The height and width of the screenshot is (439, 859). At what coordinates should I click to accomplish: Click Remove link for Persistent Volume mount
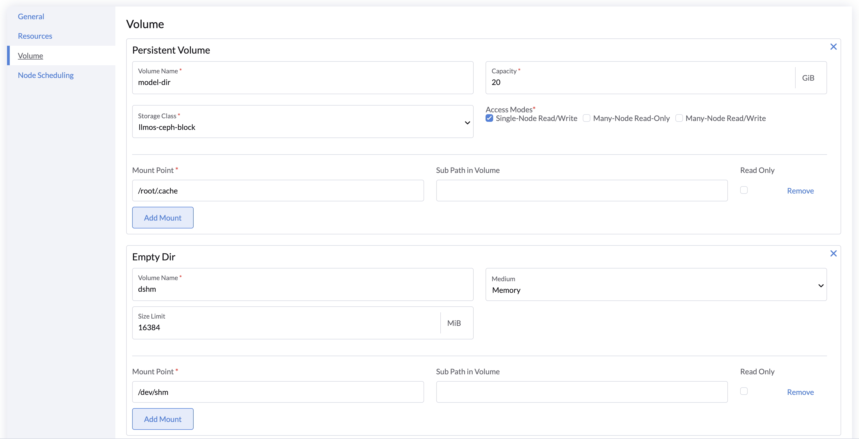coord(800,190)
